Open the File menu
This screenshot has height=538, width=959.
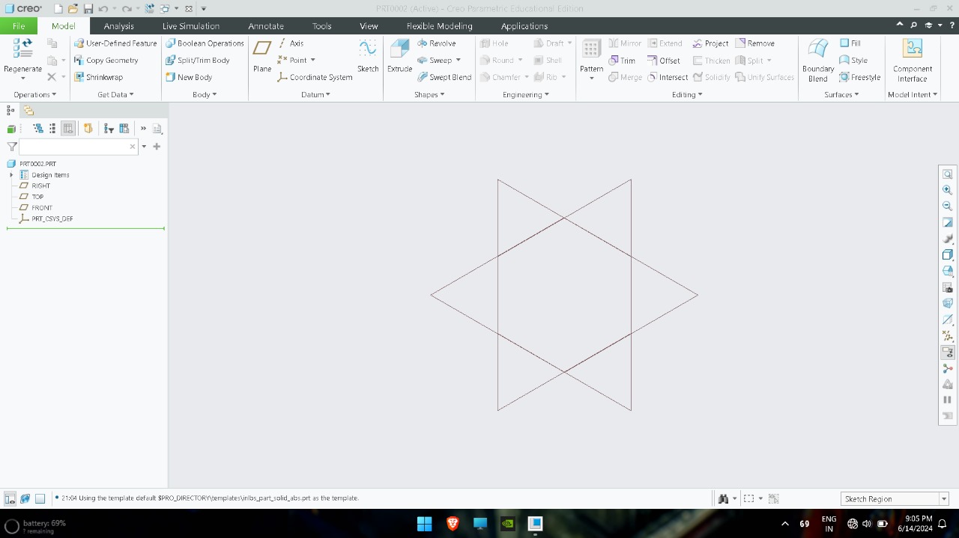pos(18,25)
